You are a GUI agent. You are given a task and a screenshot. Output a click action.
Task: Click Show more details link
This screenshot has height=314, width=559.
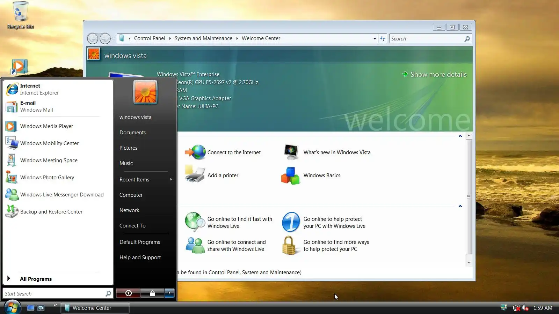435,74
